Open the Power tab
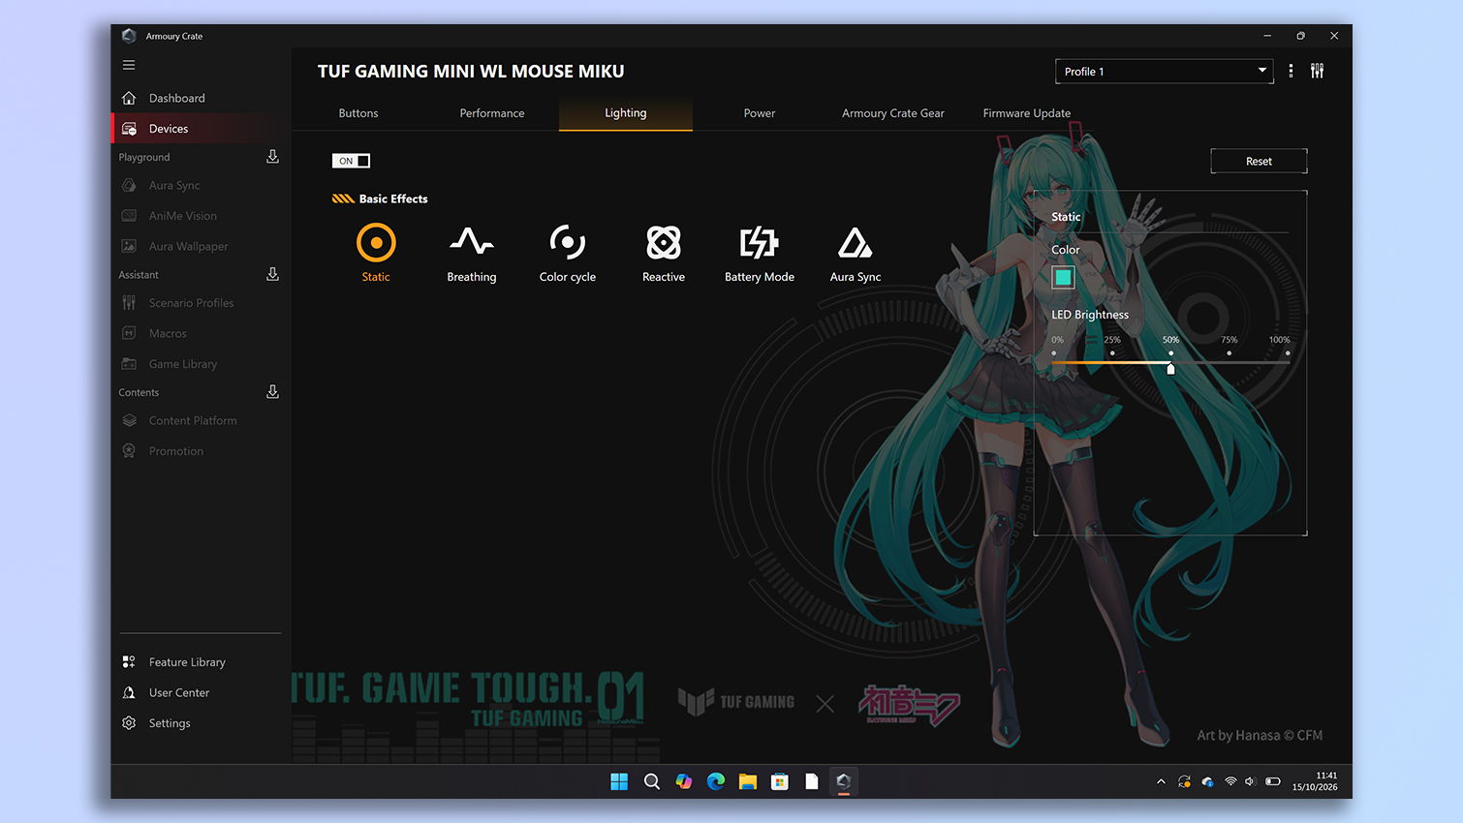Viewport: 1463px width, 823px height. 760,113
